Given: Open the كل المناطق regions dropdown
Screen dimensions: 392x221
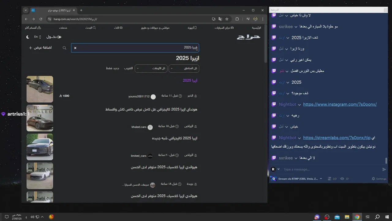Looking at the screenshot, I should (184, 68).
